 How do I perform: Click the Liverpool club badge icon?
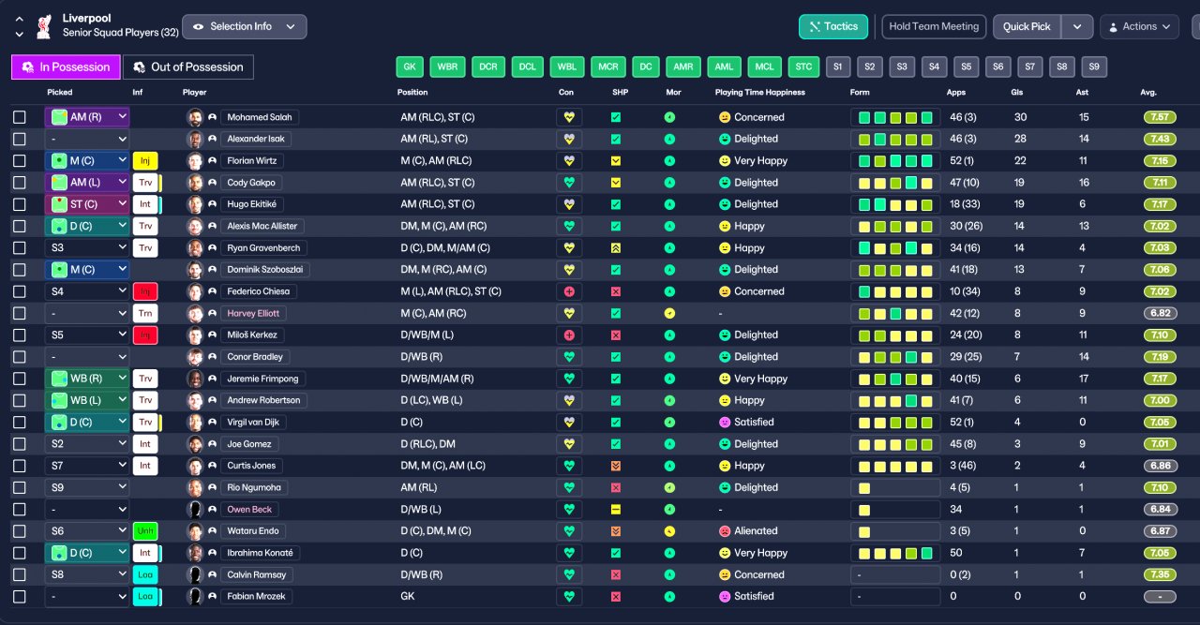pos(43,26)
